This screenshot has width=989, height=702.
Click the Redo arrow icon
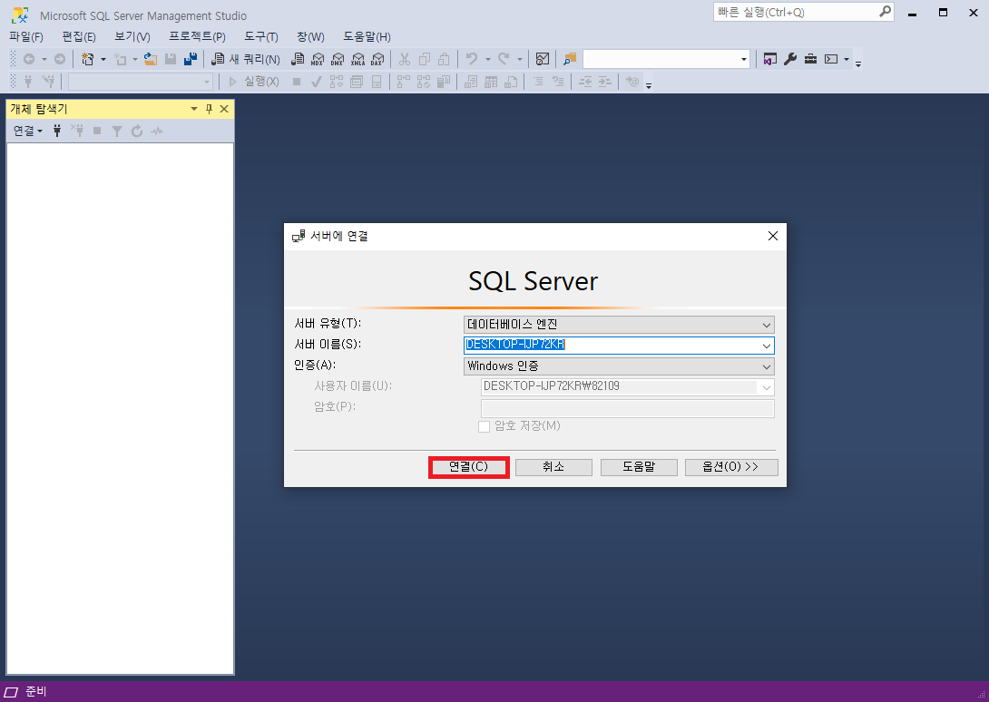tap(504, 59)
